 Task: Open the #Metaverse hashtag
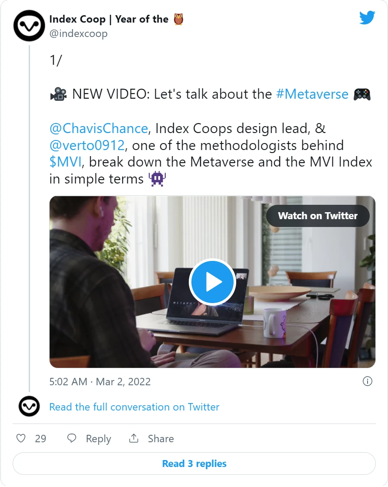coord(312,94)
